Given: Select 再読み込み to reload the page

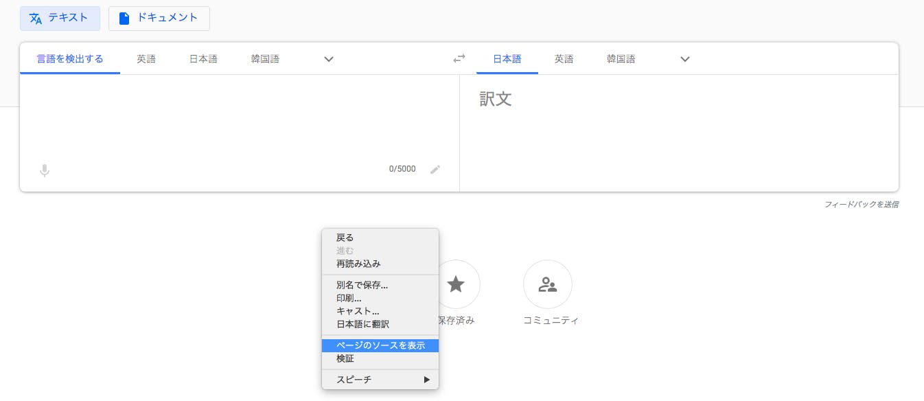Looking at the screenshot, I should point(360,264).
